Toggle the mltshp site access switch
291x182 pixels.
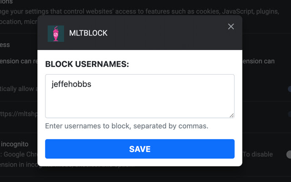tap(288, 114)
